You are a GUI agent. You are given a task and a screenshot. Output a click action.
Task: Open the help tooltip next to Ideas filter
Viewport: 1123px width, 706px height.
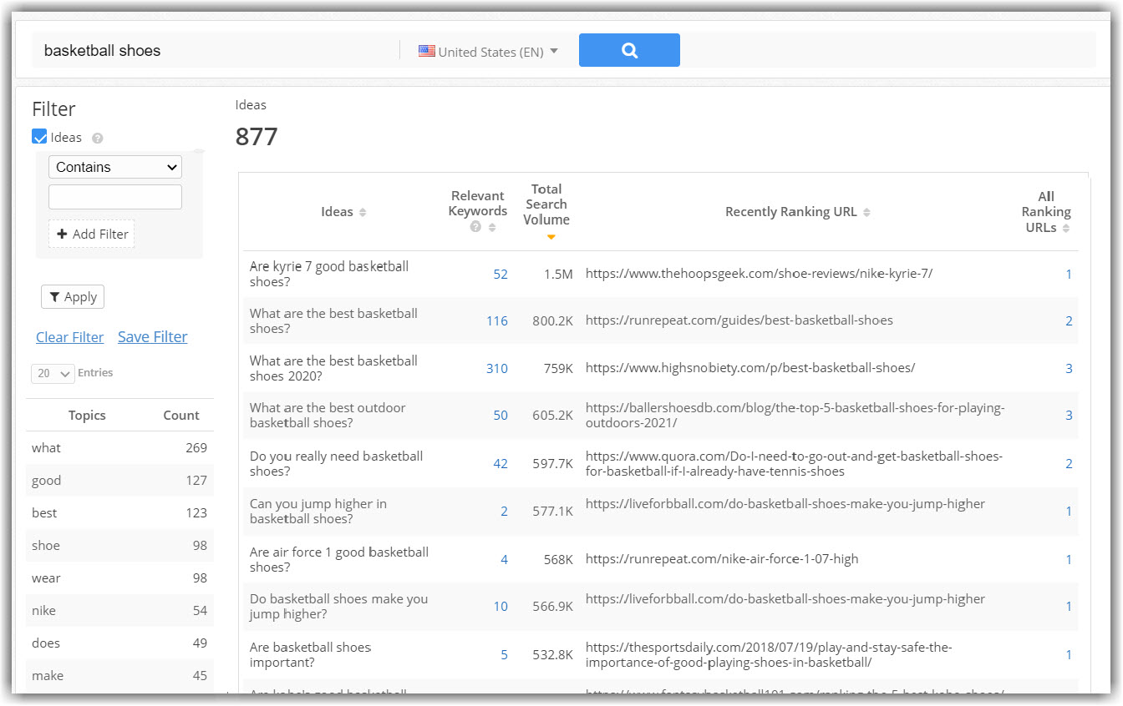[97, 138]
